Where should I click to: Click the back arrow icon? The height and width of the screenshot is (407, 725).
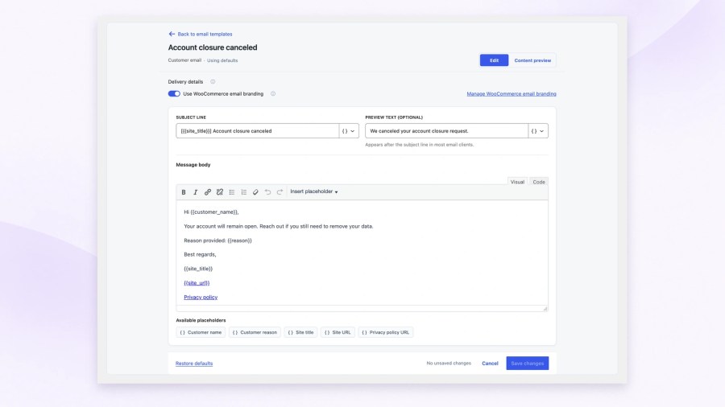tap(172, 34)
